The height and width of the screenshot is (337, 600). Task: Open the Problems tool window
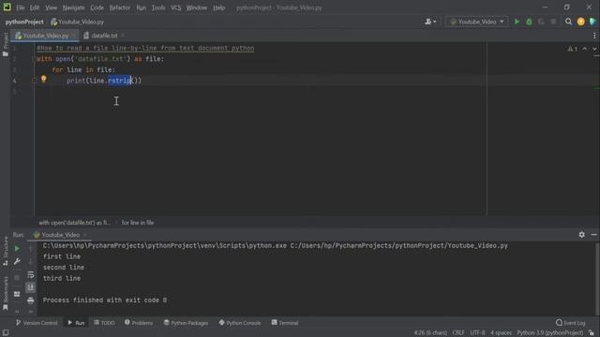139,323
